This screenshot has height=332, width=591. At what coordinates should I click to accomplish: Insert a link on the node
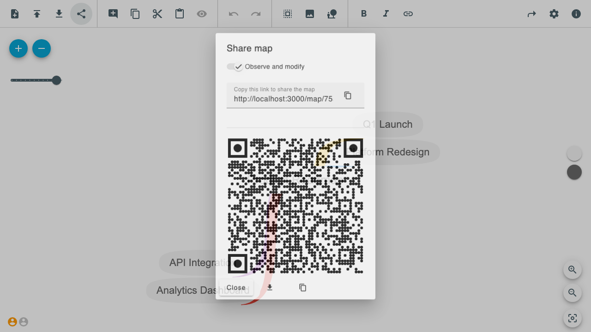[x=408, y=14]
